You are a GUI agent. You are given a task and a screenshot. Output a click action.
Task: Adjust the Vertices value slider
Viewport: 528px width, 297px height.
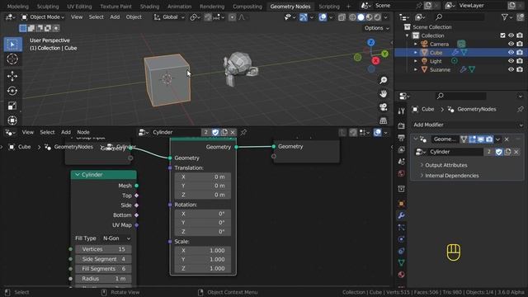point(103,249)
